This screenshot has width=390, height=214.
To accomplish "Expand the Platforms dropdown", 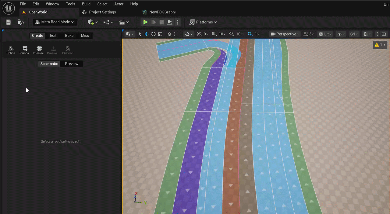I will 203,22.
